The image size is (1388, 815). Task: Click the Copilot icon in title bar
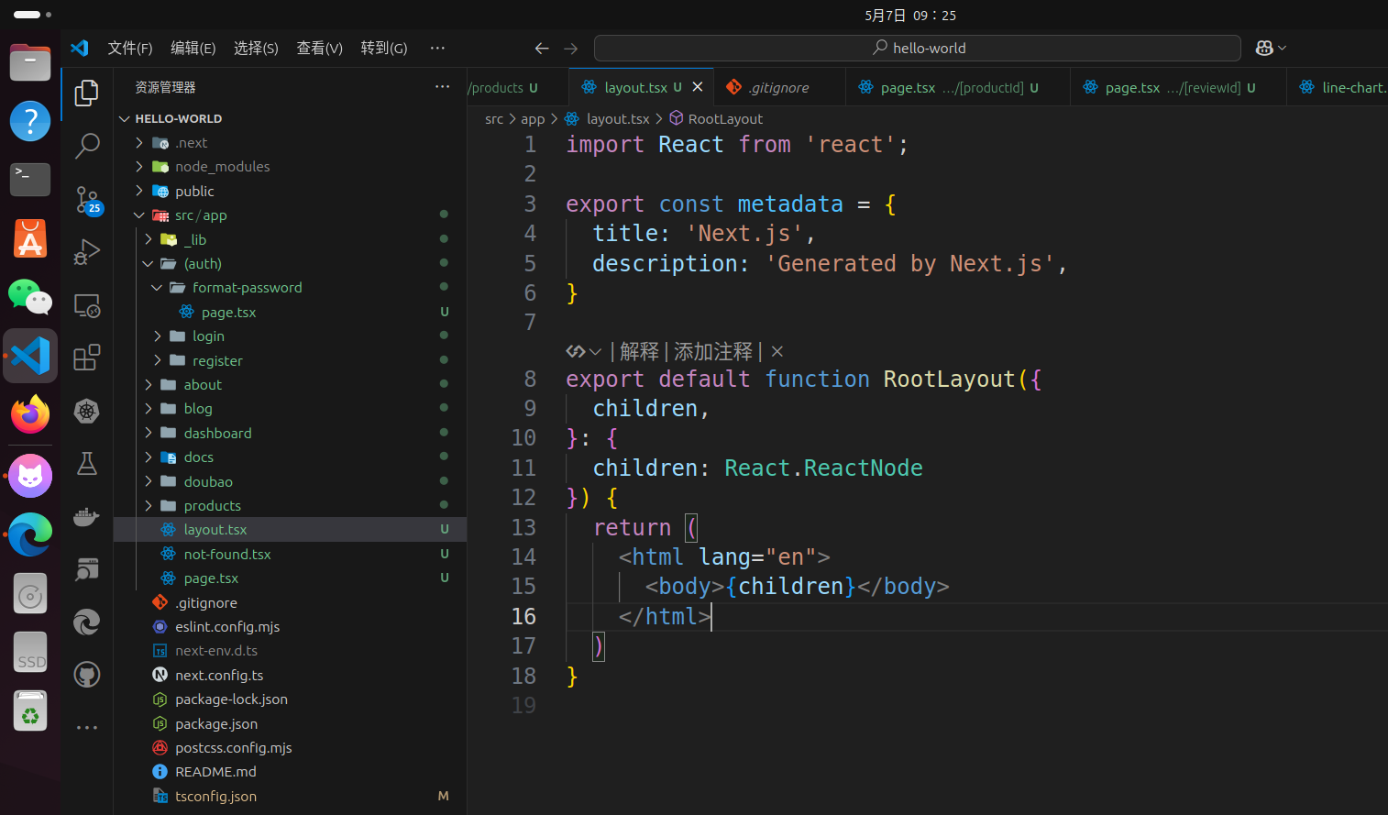[1264, 48]
